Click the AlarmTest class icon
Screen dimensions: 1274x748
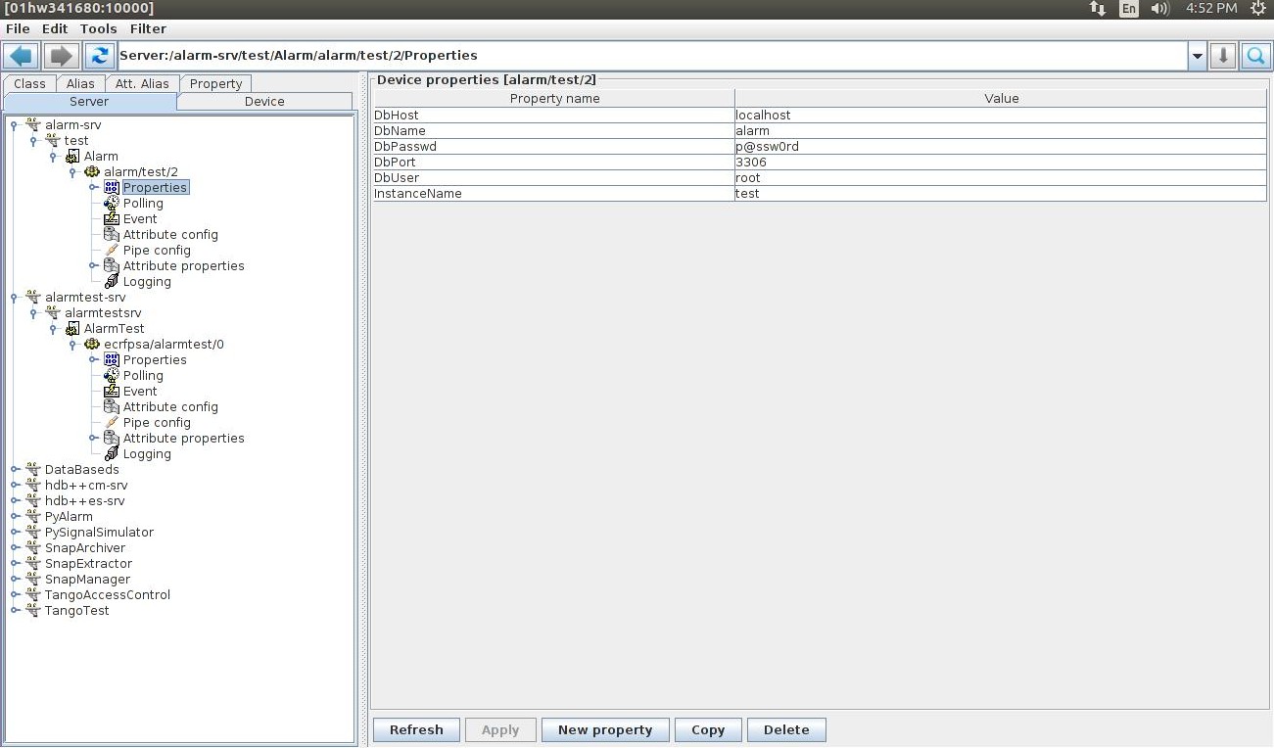point(72,329)
